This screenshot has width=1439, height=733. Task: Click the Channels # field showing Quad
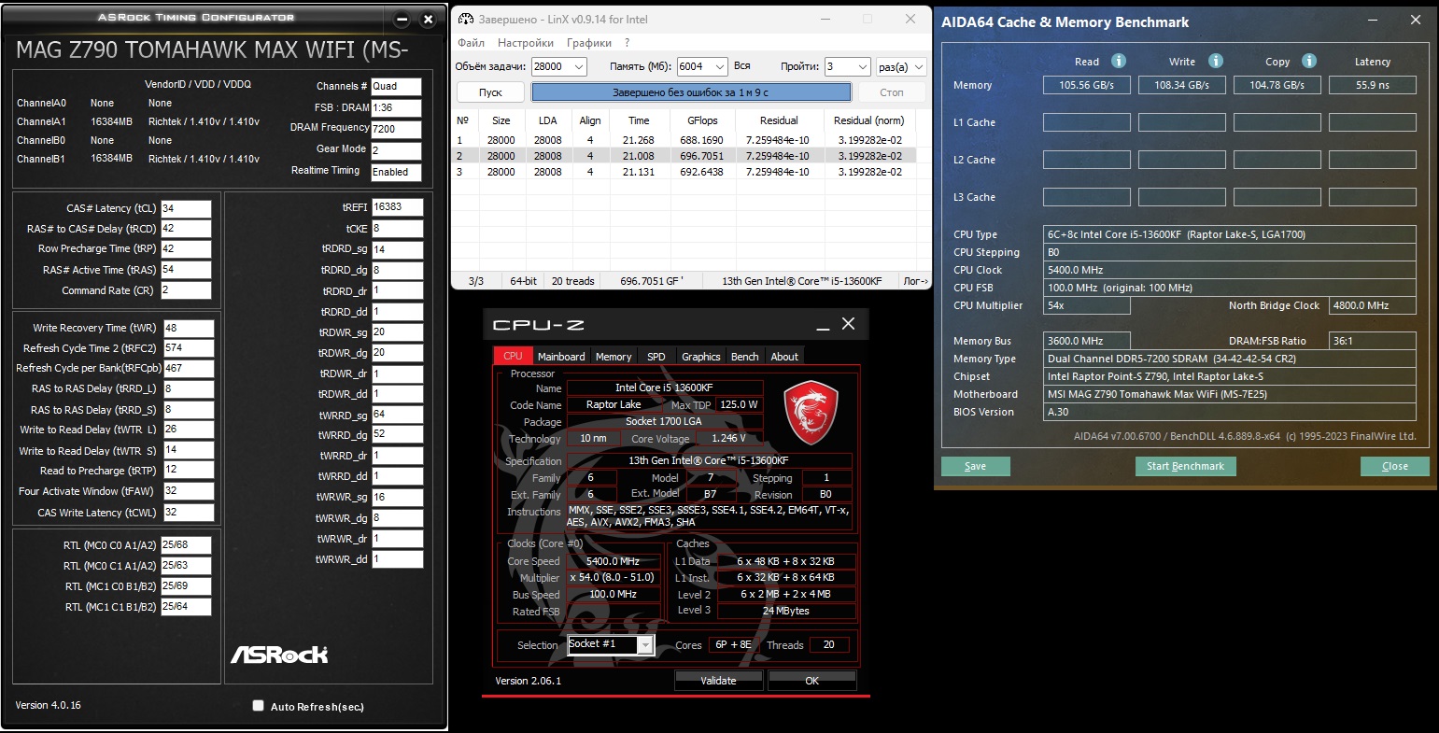click(x=396, y=86)
